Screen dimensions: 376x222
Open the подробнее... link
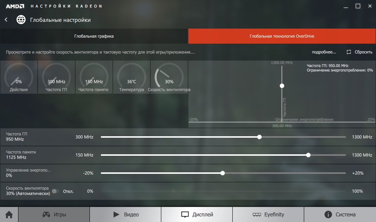(x=324, y=52)
